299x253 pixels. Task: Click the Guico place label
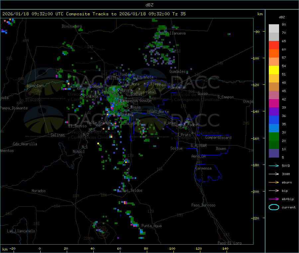(x=203, y=94)
